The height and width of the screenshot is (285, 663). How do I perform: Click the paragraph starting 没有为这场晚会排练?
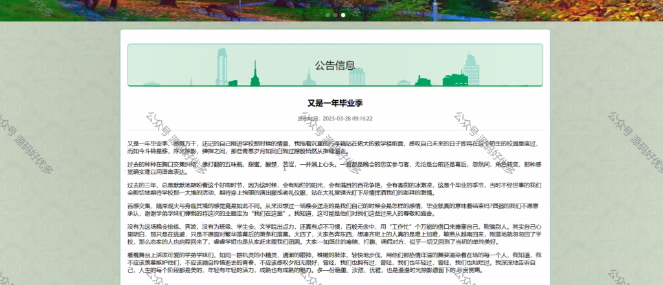[335, 234]
